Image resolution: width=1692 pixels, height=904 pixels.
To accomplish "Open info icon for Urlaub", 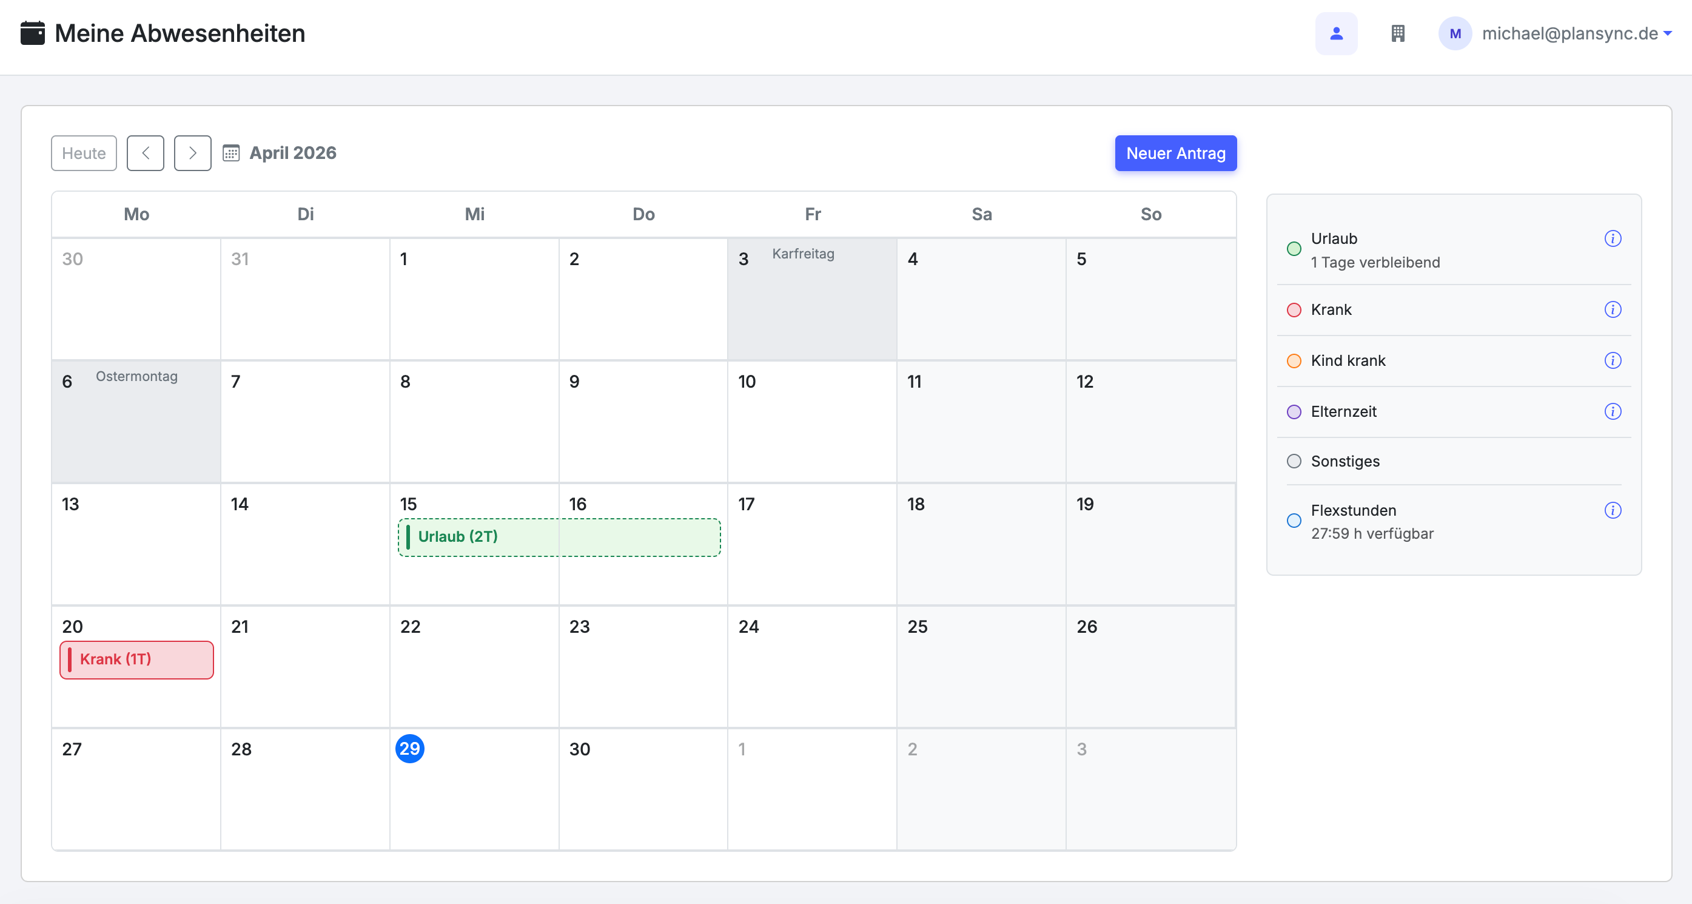I will (x=1613, y=238).
